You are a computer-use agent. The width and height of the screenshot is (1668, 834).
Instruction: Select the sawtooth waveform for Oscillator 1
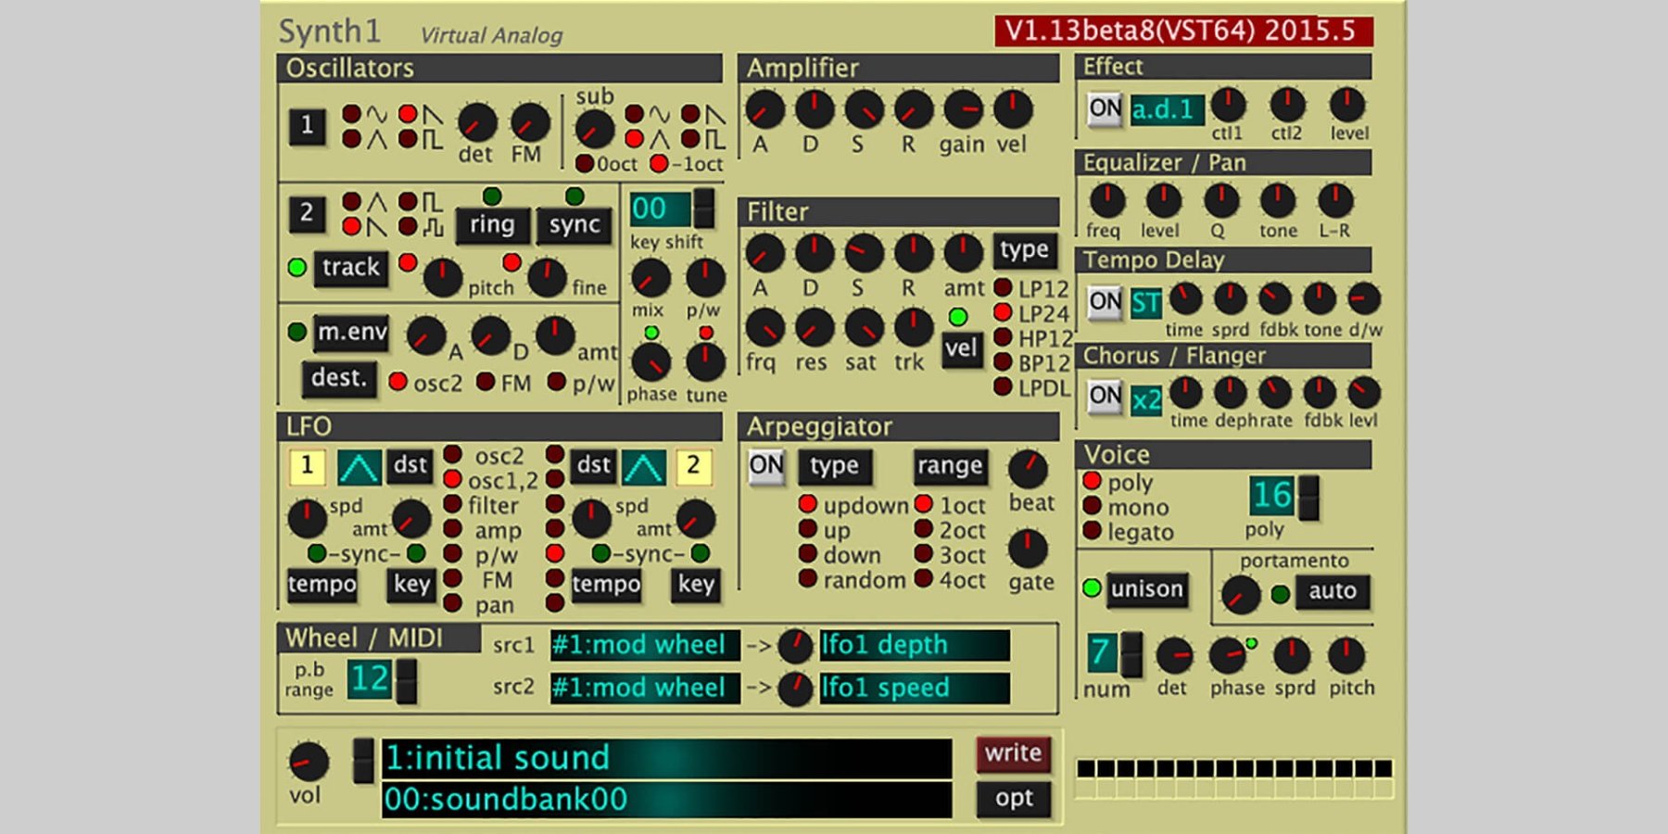click(407, 111)
